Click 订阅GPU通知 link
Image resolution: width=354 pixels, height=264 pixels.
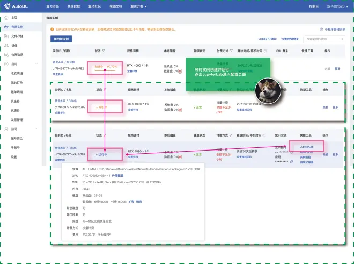(x=267, y=39)
